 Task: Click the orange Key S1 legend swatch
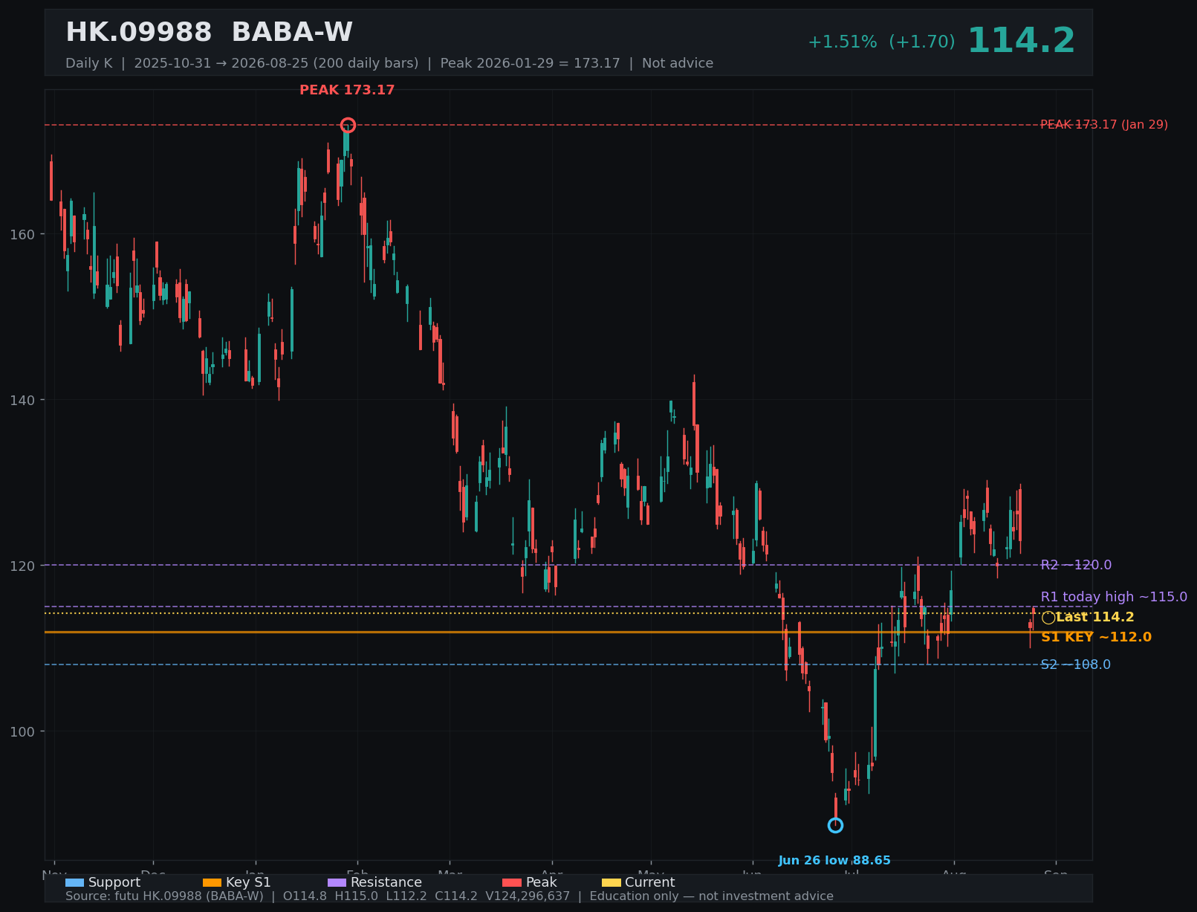[x=212, y=882]
